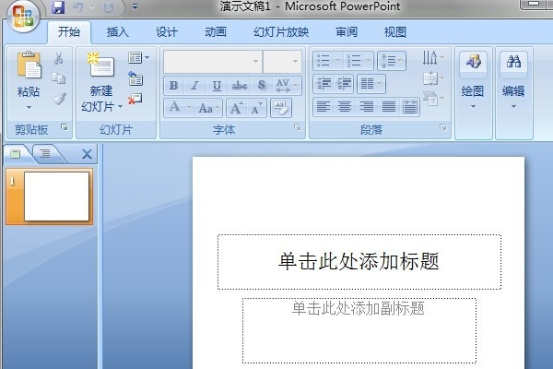Open the 剪贴板 dialog launcher

click(65, 127)
